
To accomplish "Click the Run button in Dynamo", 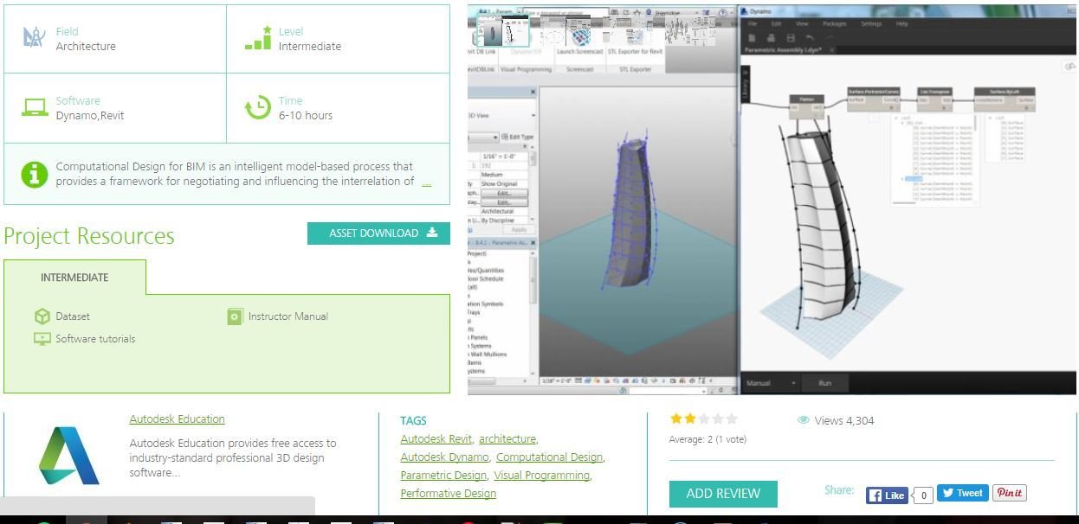I will point(824,383).
